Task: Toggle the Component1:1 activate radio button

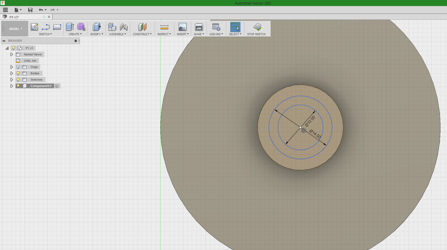Action: click(57, 86)
